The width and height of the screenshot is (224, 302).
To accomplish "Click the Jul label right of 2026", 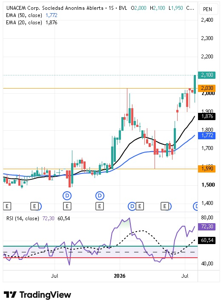I will click(185, 276).
